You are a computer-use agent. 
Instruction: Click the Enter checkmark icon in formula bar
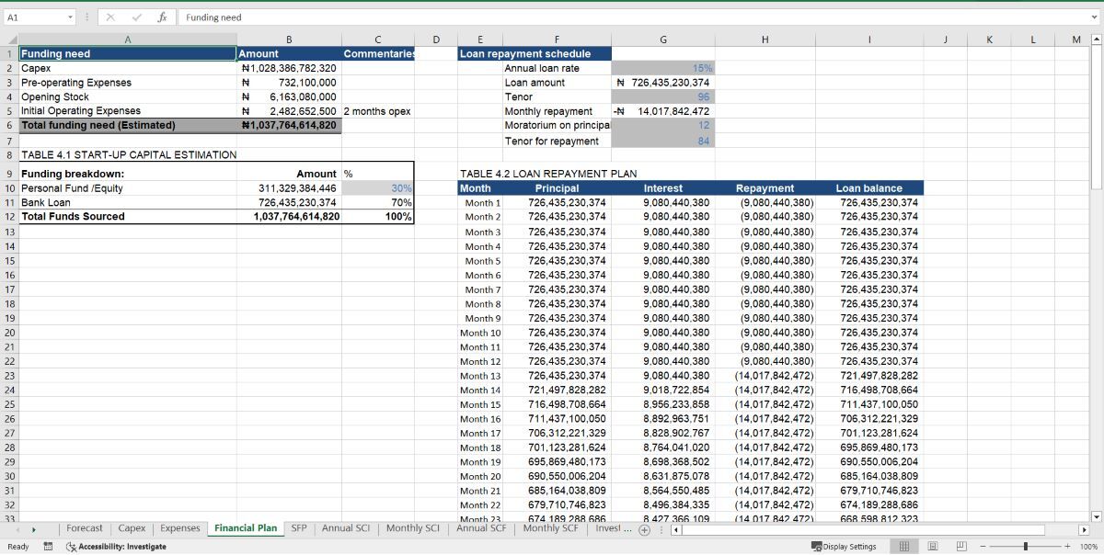pyautogui.click(x=135, y=17)
